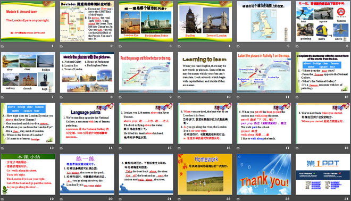Click slide number 6 label
351x201 pixels.
(x=347, y=46)
